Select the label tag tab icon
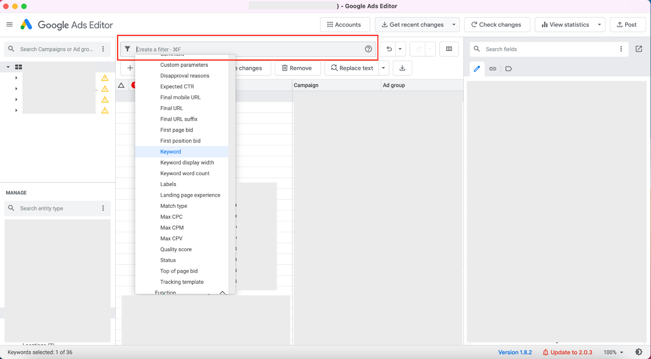 (x=509, y=69)
